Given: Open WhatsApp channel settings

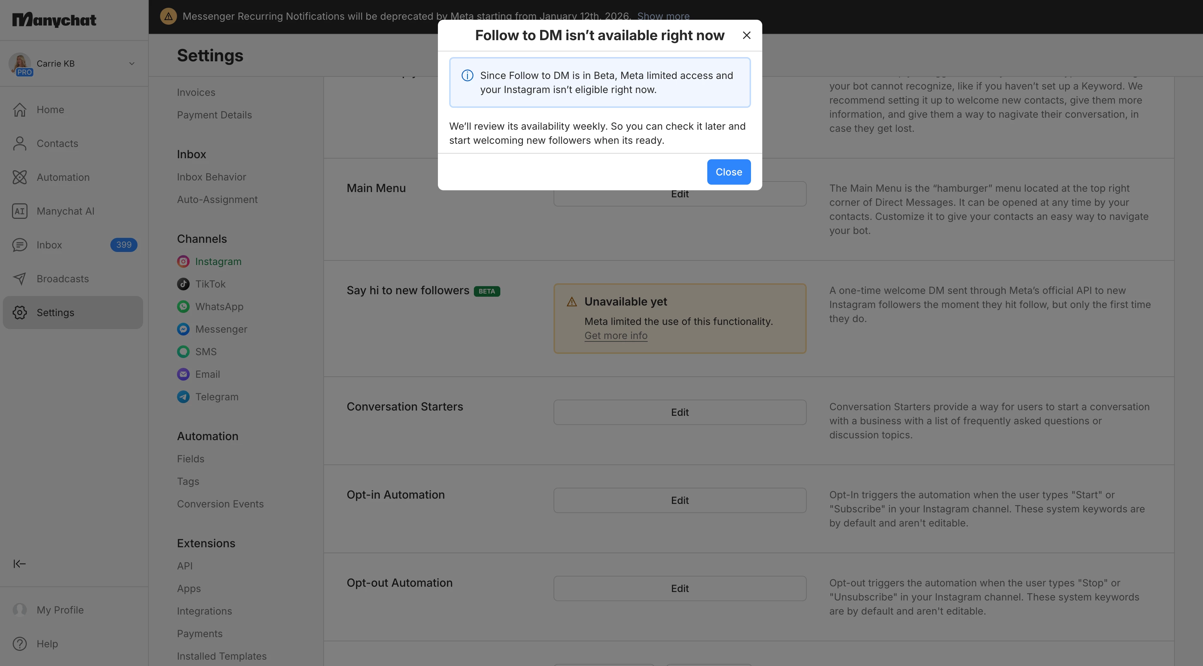Looking at the screenshot, I should 219,307.
